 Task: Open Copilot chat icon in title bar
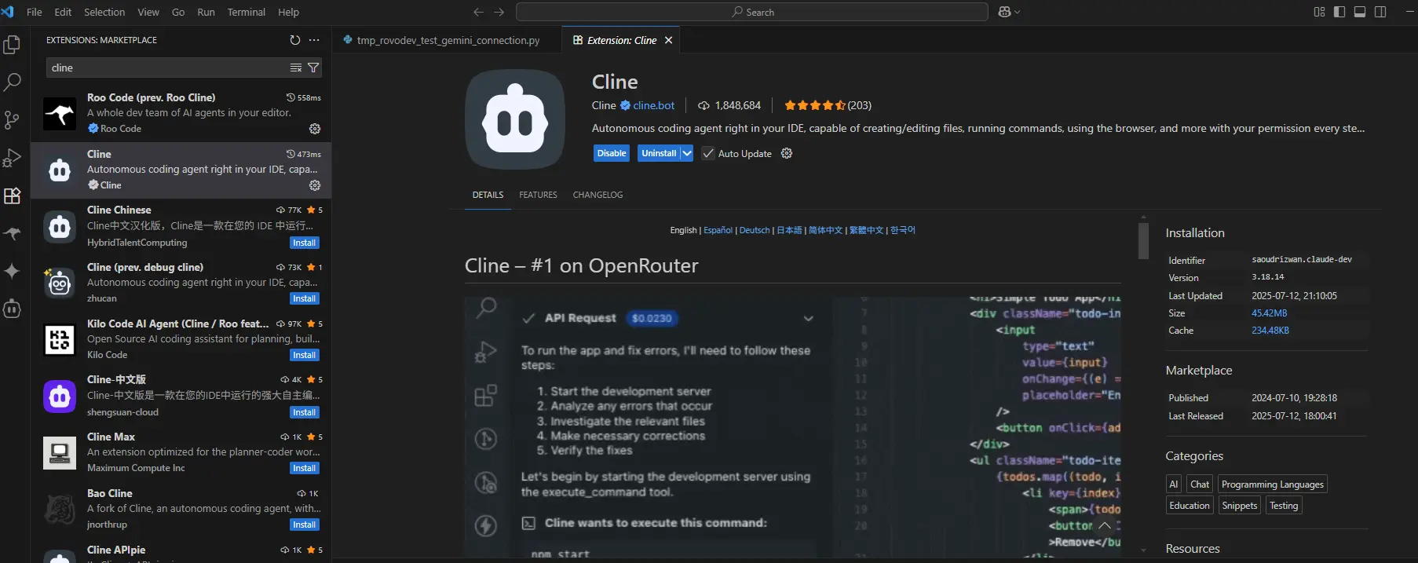click(x=1004, y=12)
